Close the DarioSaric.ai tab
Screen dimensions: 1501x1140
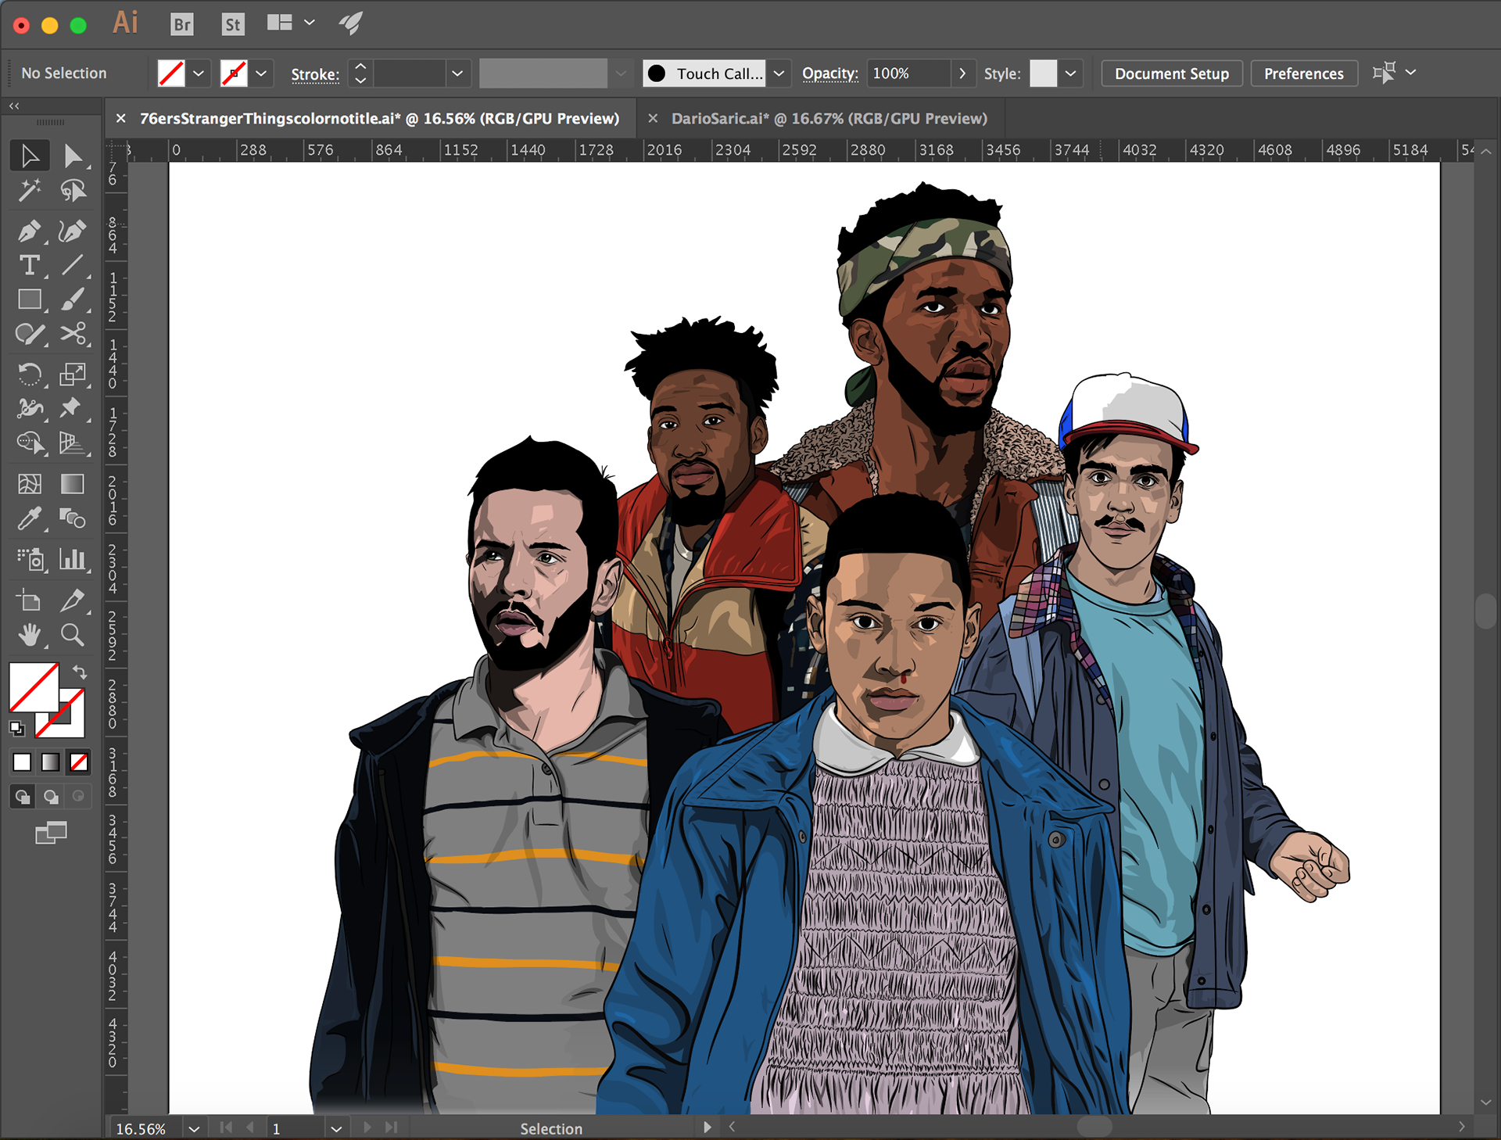click(x=653, y=118)
